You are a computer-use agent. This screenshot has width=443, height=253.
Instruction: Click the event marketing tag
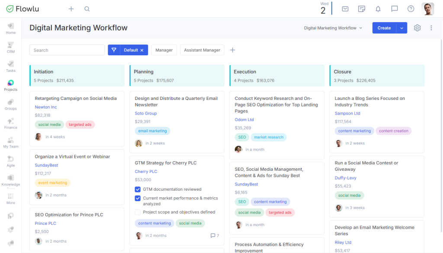click(52, 183)
